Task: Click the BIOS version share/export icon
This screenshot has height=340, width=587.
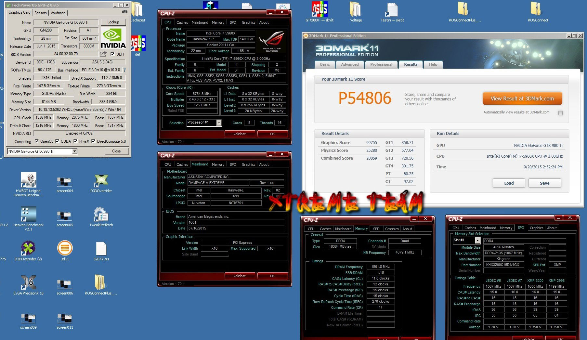Action: [103, 54]
